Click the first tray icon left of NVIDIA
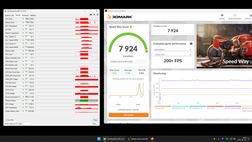This screenshot has height=142, width=252. tap(214, 139)
